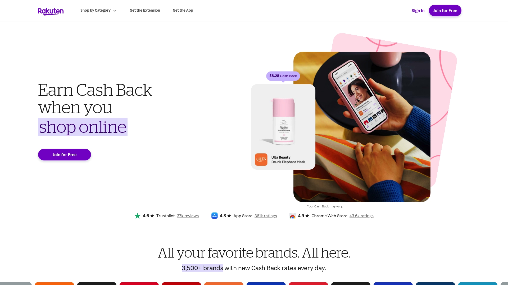Click the Chrome Web Store icon

[x=292, y=216]
